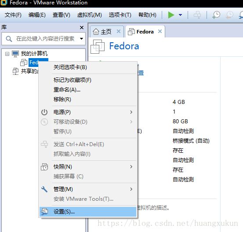Viewport: 243px width, 232px height.
Task: Click the green power-on play button
Action: click(171, 15)
